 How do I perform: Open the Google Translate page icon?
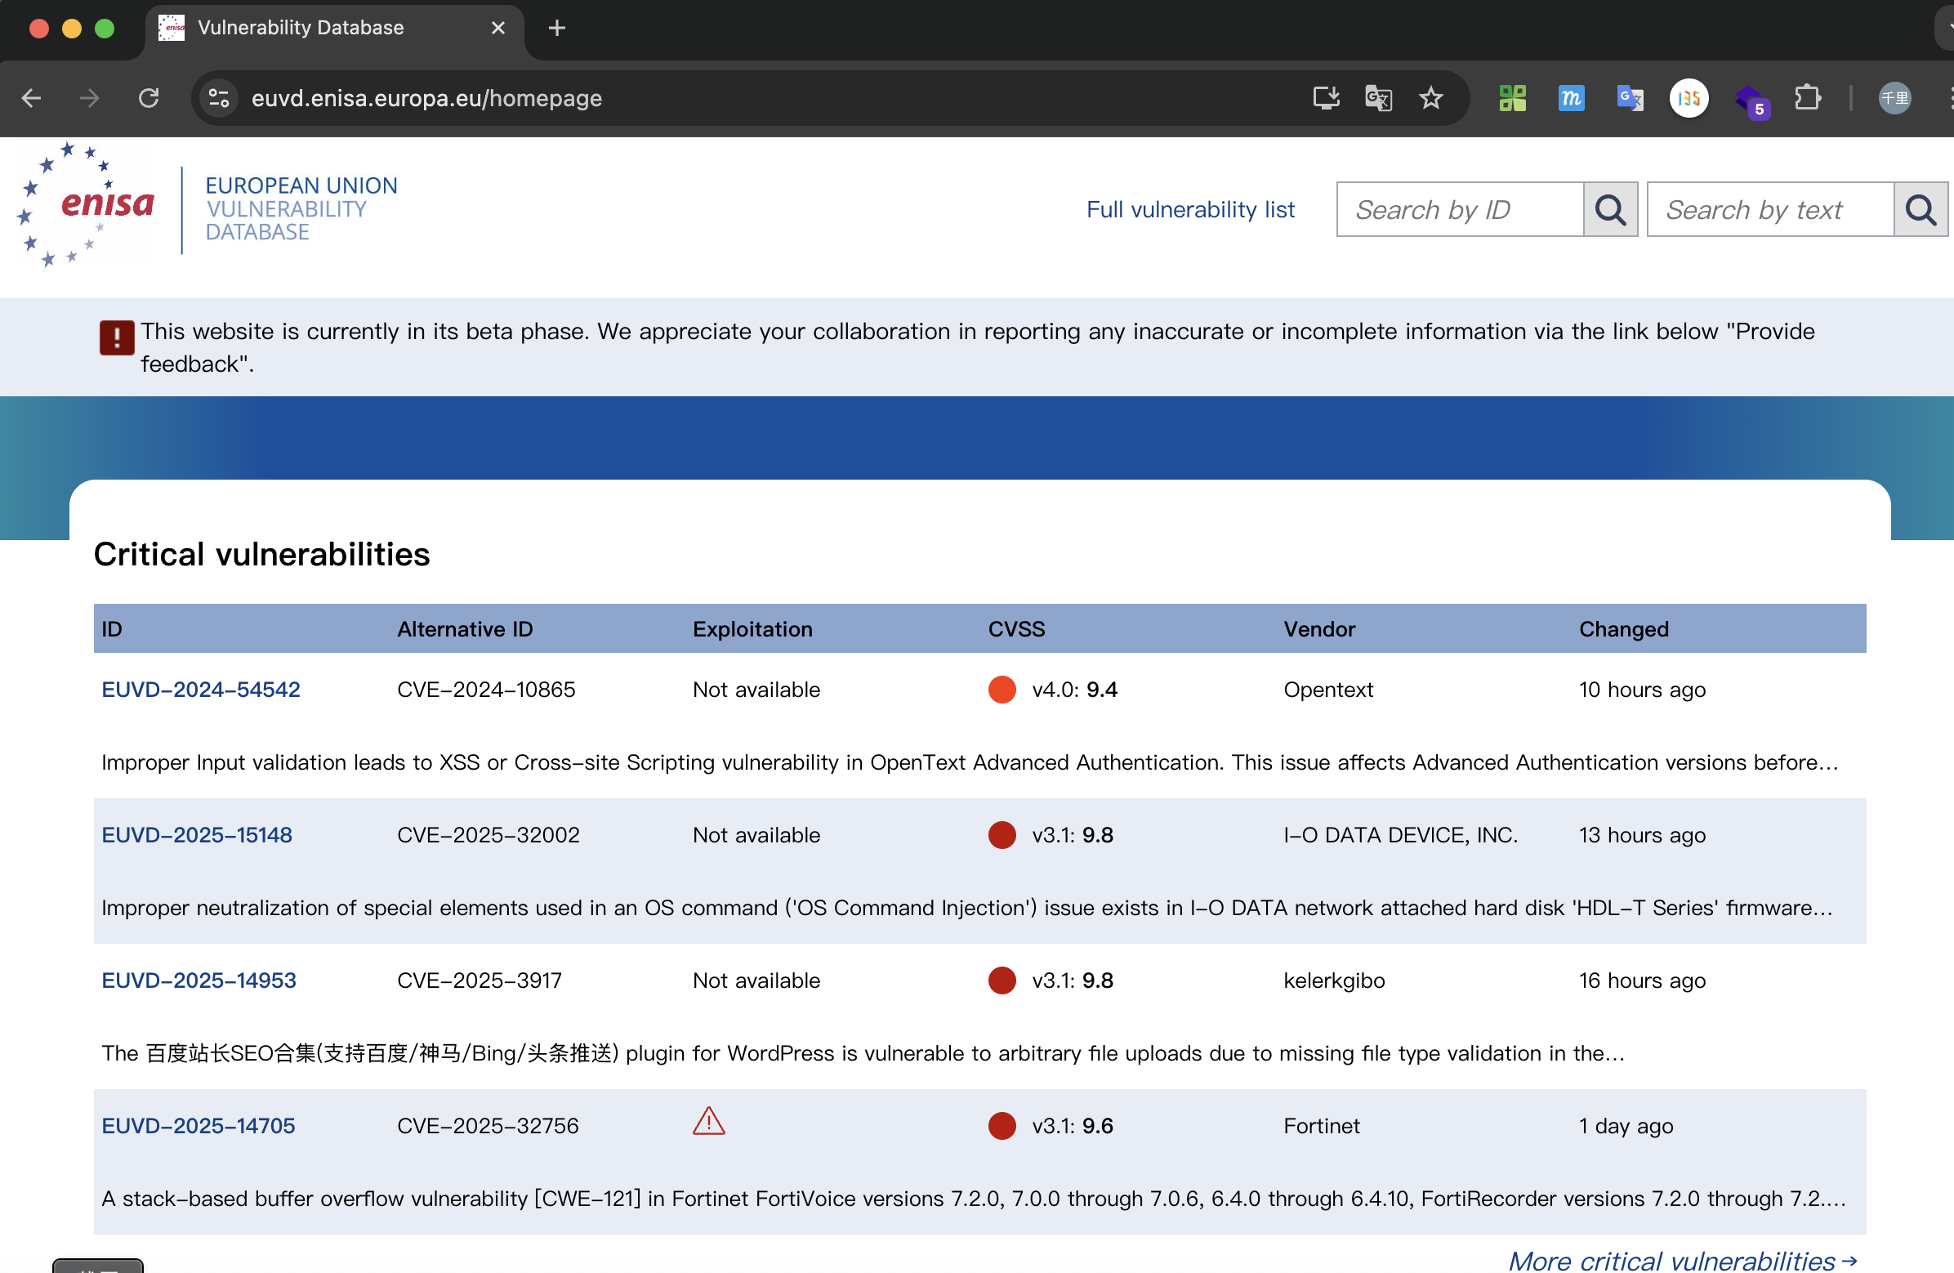click(1377, 99)
